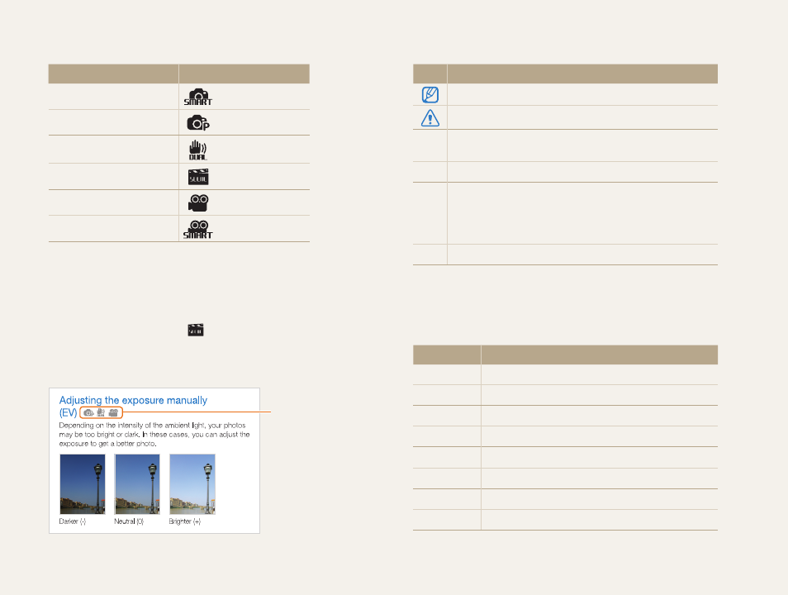Screen dimensions: 788x595
Task: Click the neutral exposure sample photo
Action: [x=137, y=483]
